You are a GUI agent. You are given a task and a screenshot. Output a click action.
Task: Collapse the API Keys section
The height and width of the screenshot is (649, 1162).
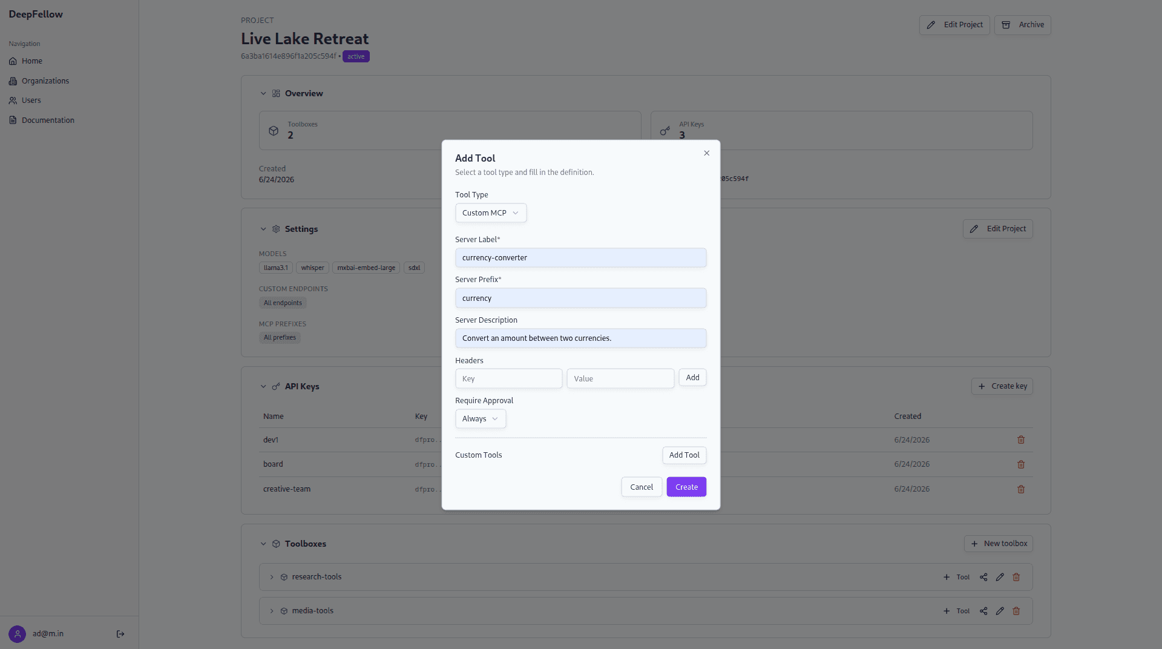click(263, 387)
